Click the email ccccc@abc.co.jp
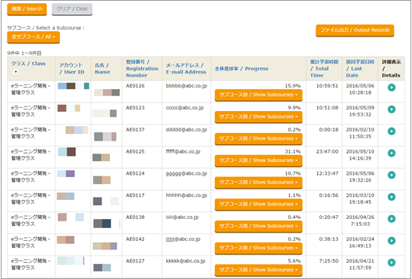The image size is (412, 279). pos(184,108)
